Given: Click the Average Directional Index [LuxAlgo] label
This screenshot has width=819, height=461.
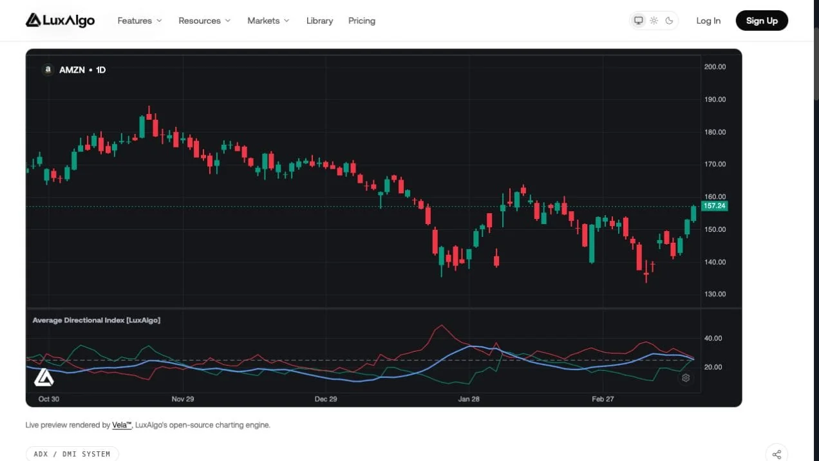Looking at the screenshot, I should [97, 320].
